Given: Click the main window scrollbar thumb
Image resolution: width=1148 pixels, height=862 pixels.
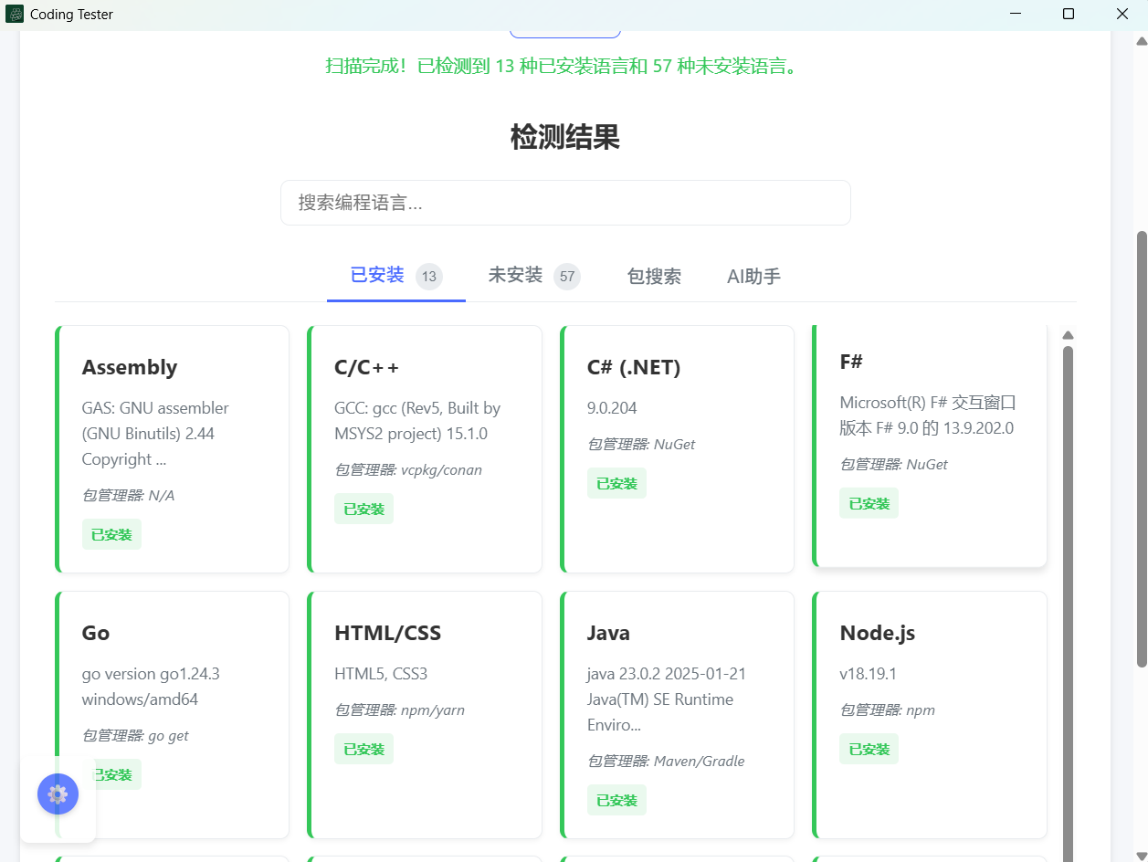Looking at the screenshot, I should tap(1141, 448).
